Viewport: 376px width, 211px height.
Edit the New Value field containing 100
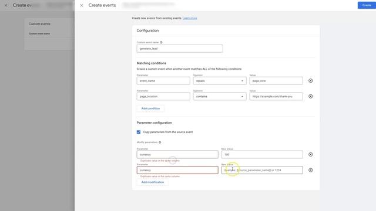coord(262,155)
